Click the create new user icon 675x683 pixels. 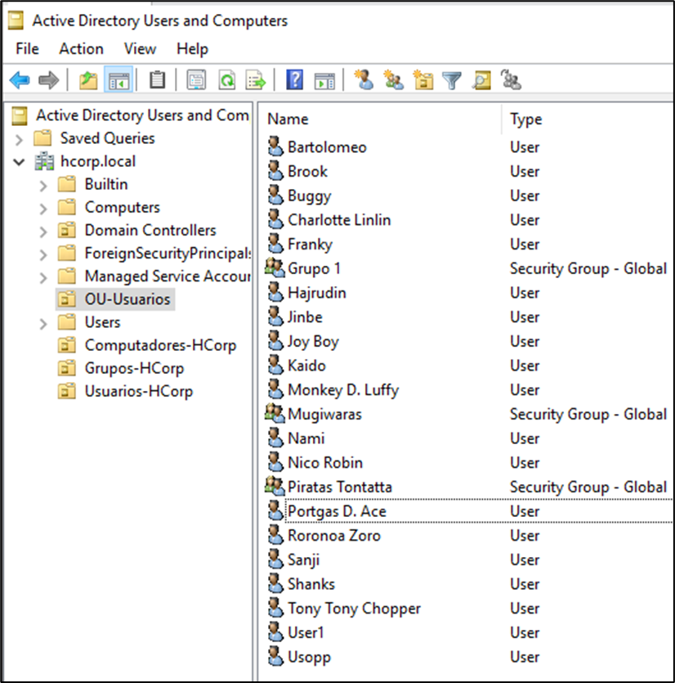[x=364, y=80]
